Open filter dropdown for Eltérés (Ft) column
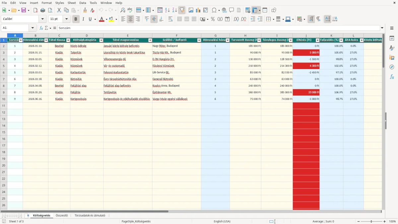398x224 pixels. point(317,40)
